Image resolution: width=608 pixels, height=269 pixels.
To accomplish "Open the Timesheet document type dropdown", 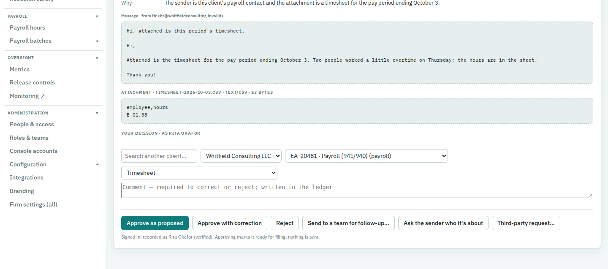I will pyautogui.click(x=199, y=173).
